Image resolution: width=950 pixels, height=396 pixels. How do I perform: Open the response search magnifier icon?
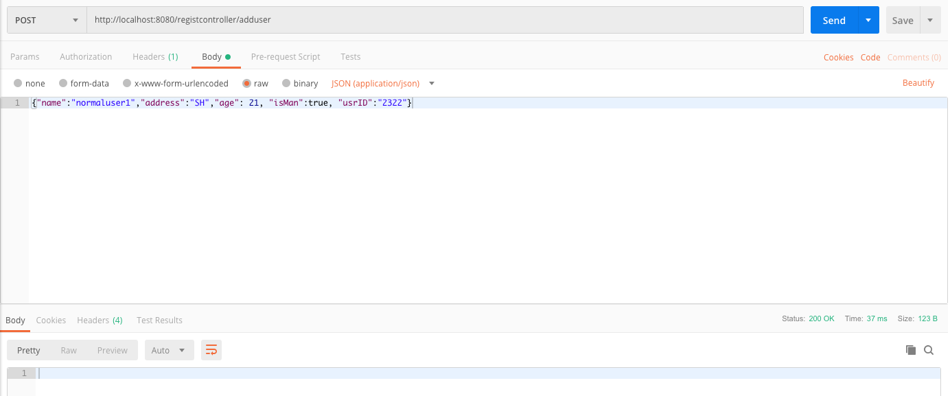pos(929,350)
